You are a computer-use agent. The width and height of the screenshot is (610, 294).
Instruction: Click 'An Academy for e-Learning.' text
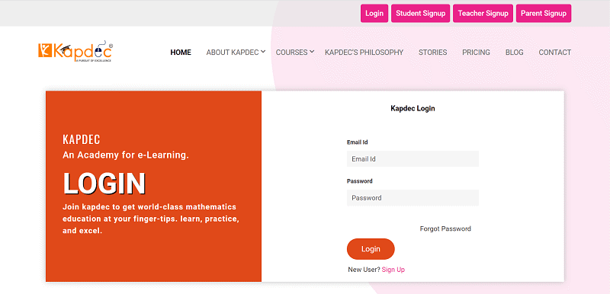coord(126,155)
